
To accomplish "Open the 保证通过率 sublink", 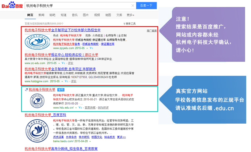I will click(x=108, y=44).
